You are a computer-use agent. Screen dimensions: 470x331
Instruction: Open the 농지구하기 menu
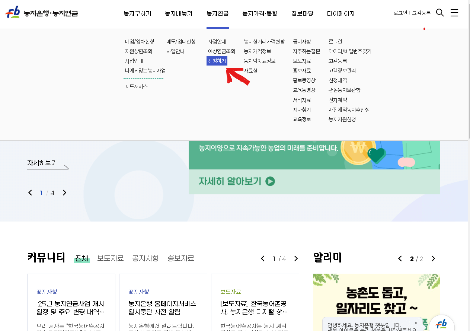[137, 13]
